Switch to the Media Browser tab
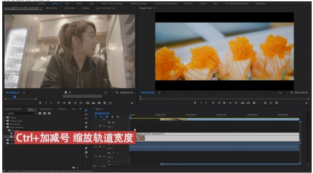 tap(46, 109)
